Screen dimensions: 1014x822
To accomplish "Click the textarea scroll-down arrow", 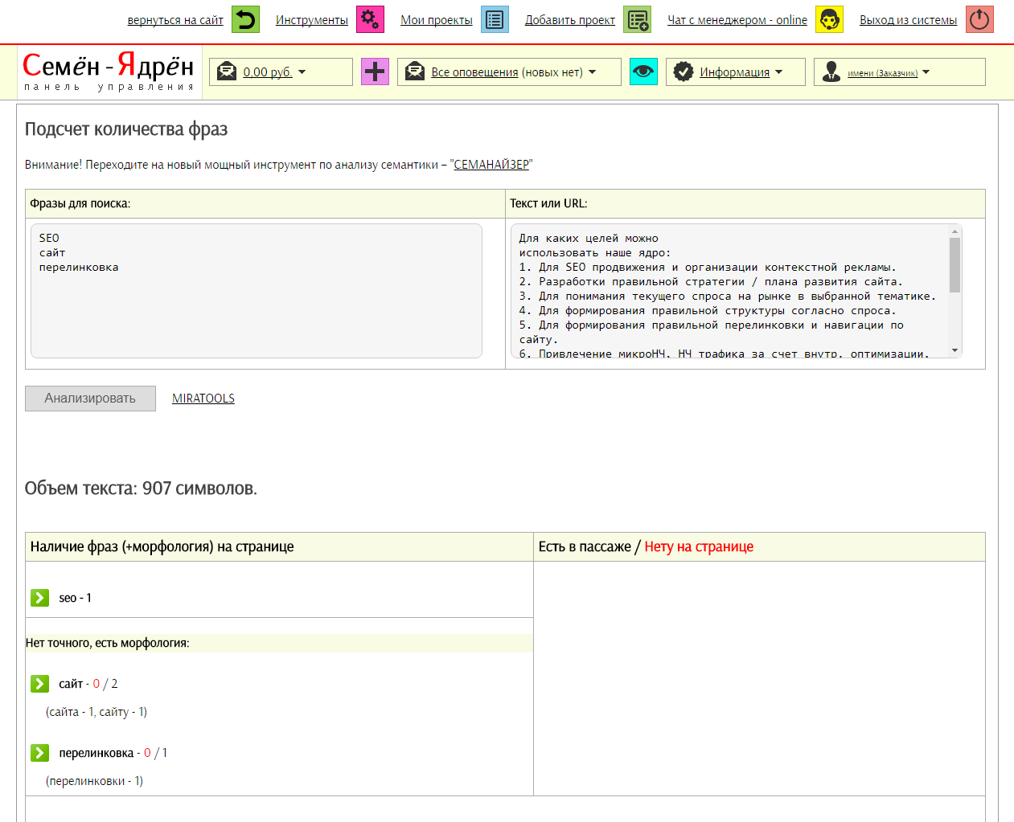I will point(955,351).
